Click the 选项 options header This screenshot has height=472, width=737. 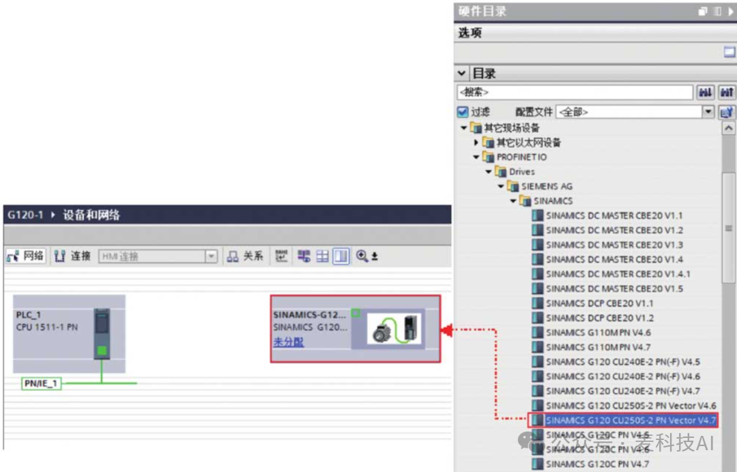(x=470, y=33)
